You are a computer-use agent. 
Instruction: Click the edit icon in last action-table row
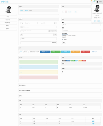94,124
